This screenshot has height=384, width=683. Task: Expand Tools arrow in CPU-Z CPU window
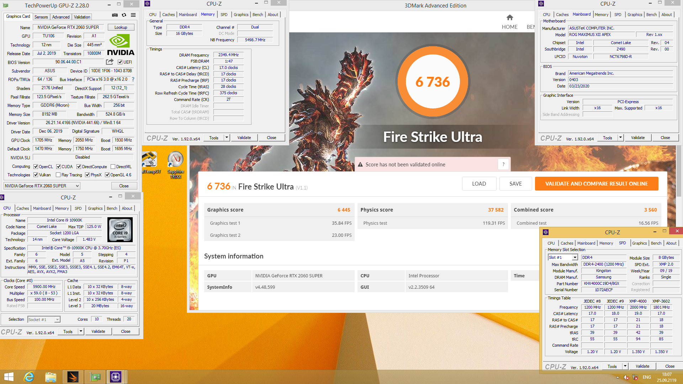click(x=81, y=331)
